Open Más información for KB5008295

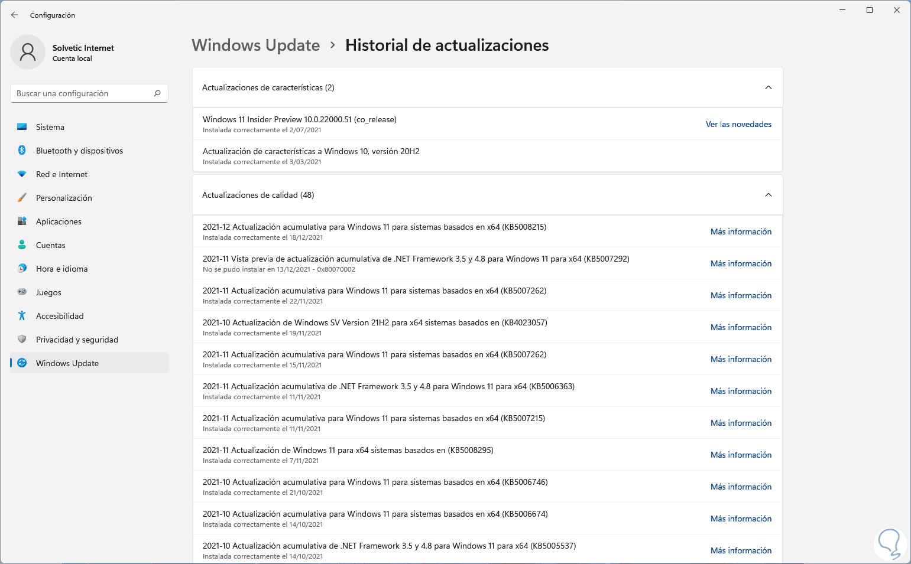click(x=741, y=455)
